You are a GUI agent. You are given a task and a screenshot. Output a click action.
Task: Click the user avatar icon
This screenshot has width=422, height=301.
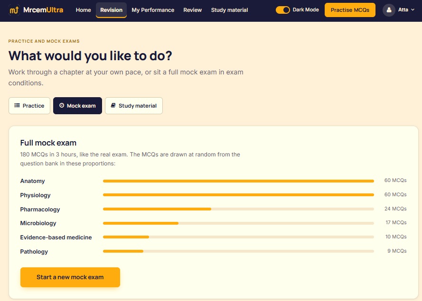coord(389,10)
